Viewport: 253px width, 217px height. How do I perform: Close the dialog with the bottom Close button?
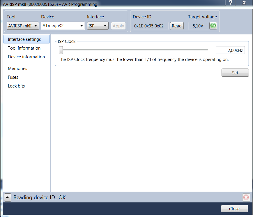(234, 209)
